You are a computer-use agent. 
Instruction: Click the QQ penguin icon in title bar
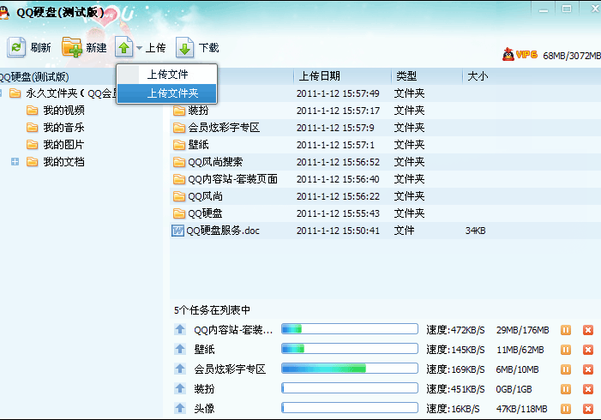tap(4, 13)
